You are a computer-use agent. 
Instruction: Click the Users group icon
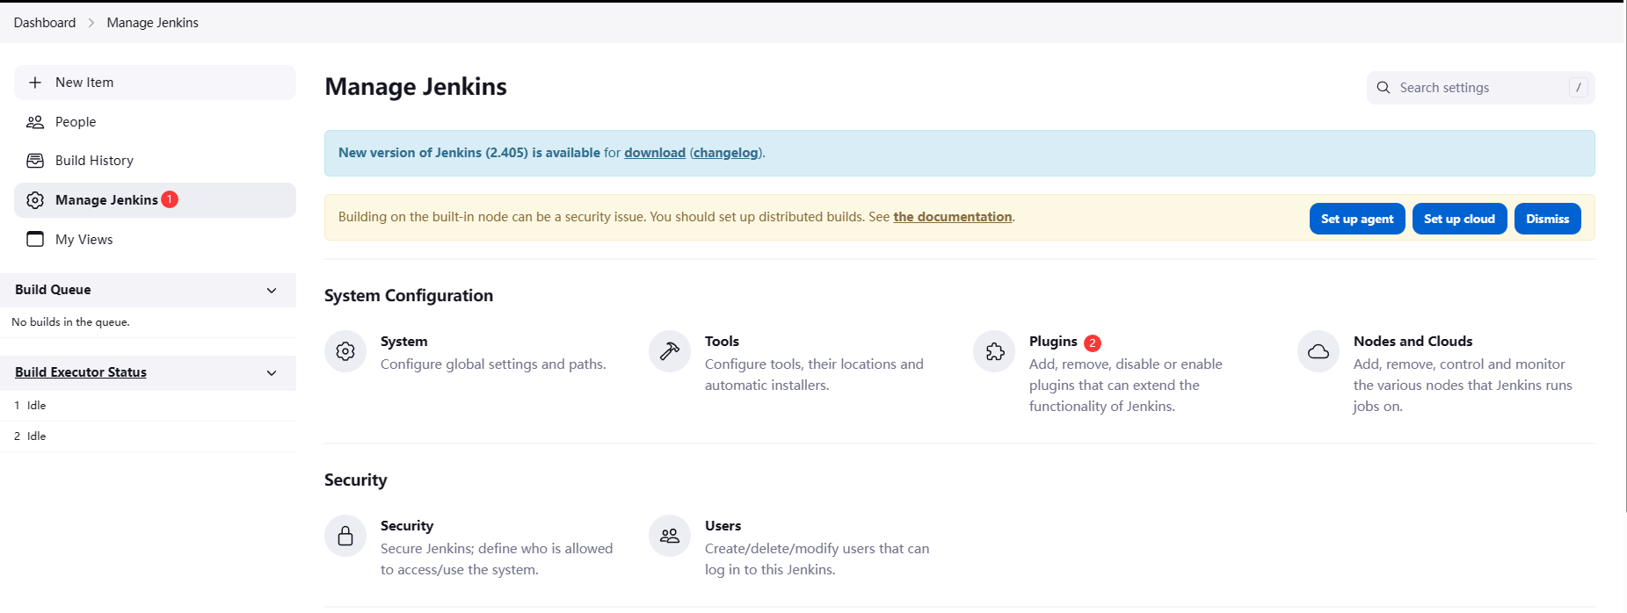tap(670, 536)
